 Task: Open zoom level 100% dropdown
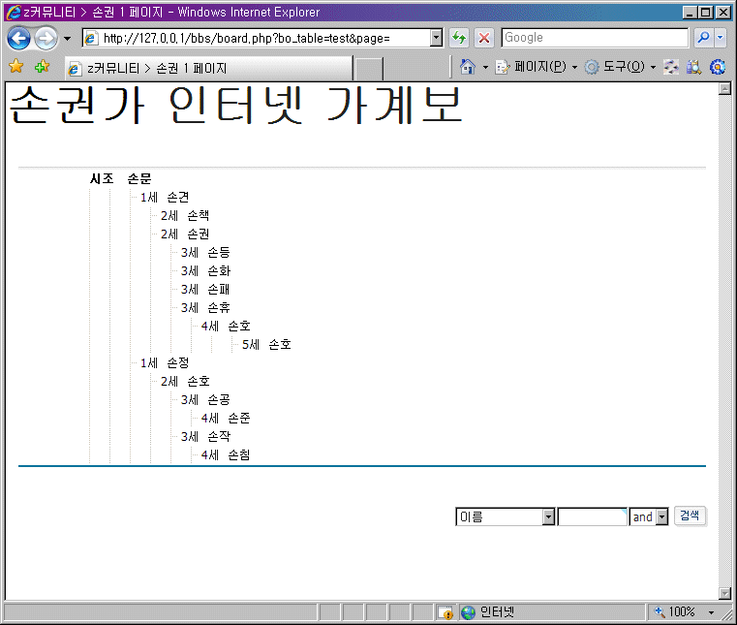712,612
